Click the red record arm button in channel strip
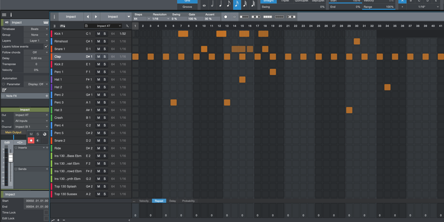 click(x=31, y=140)
